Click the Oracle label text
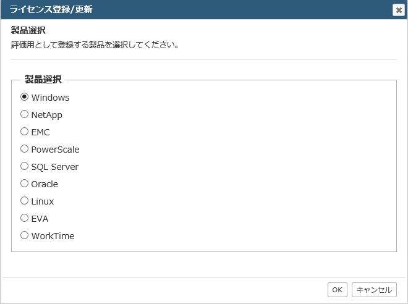The width and height of the screenshot is (408, 304). click(45, 184)
